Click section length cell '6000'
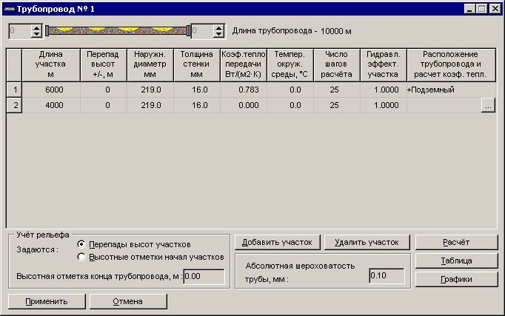505x316 pixels. click(51, 90)
